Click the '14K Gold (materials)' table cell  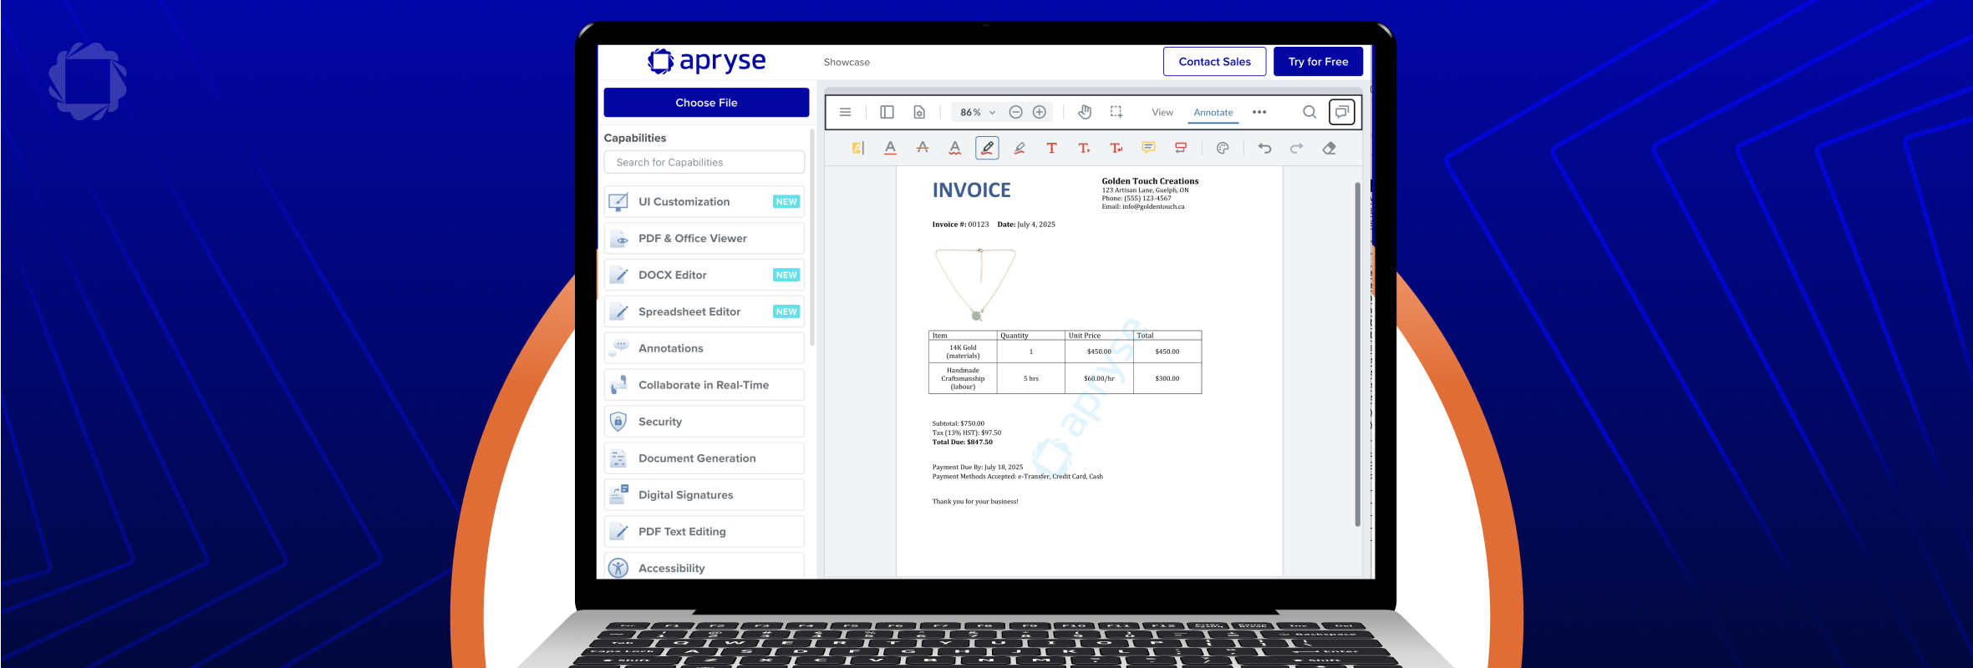(x=963, y=352)
